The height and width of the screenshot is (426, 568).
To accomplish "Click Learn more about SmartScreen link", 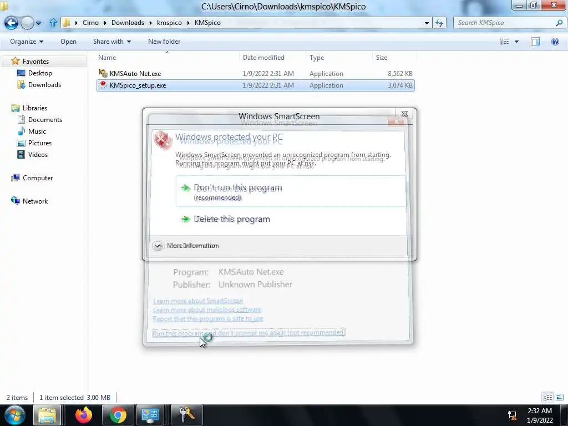I will (198, 301).
